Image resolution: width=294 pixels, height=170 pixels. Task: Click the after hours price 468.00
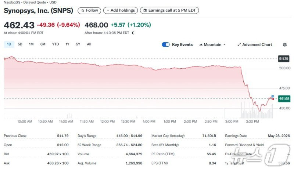(96, 25)
